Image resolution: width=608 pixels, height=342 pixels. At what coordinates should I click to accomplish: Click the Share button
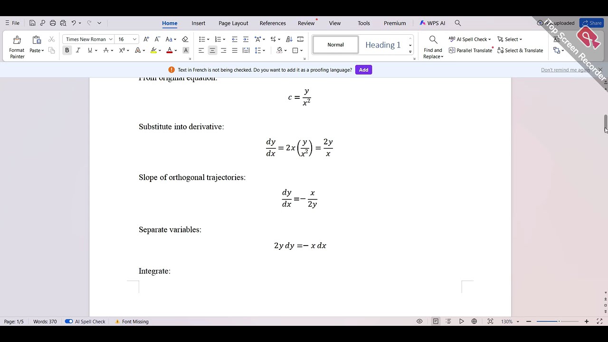(591, 23)
